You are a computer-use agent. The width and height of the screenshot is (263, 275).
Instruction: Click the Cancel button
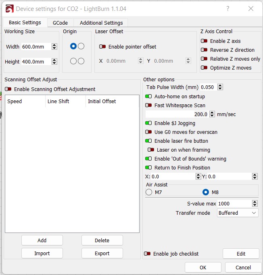coord(243,267)
